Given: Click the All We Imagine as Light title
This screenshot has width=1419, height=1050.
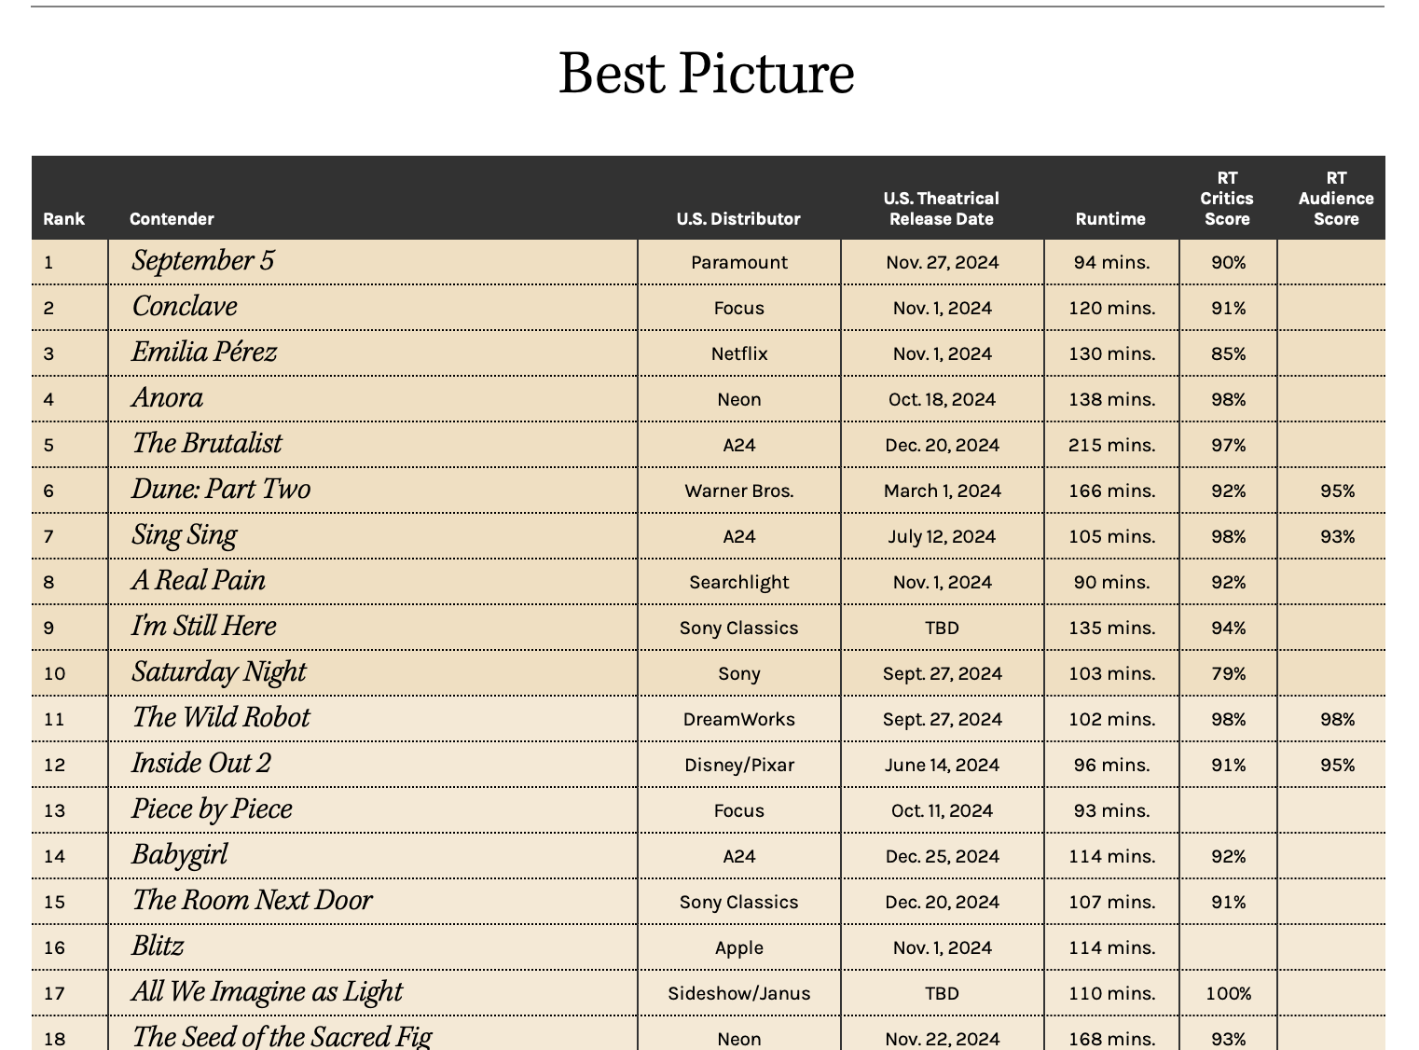Looking at the screenshot, I should coord(268,992).
